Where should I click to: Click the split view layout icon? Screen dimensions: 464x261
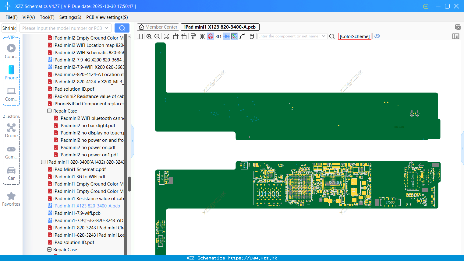coord(140,37)
